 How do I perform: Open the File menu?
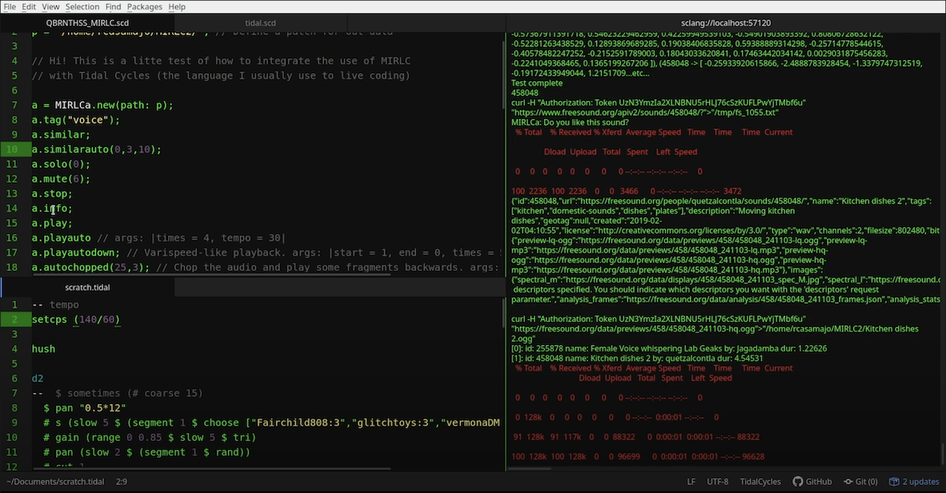10,6
